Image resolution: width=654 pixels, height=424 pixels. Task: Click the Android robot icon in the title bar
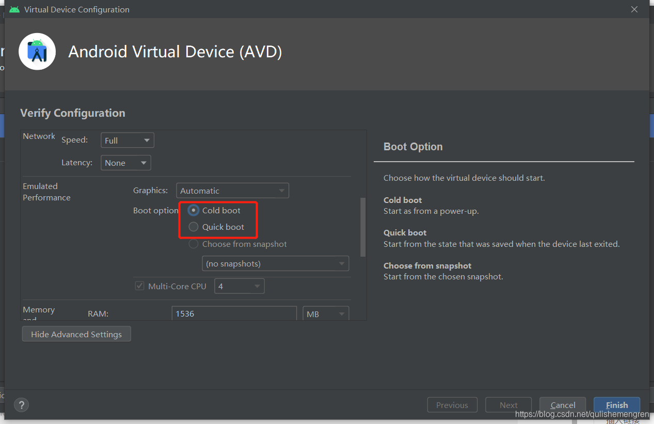(14, 9)
